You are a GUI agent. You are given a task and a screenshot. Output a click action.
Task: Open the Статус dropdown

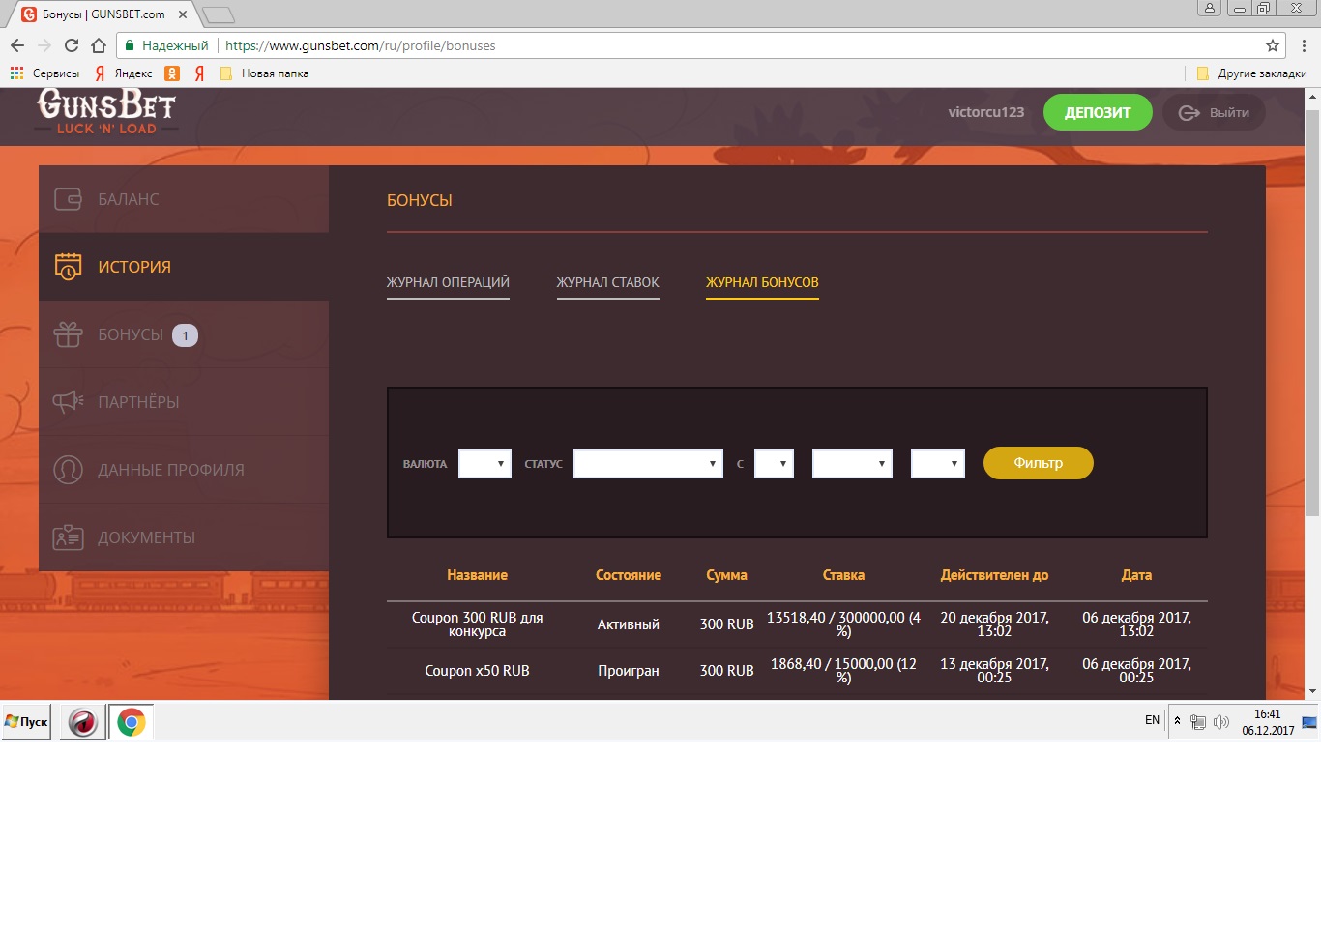coord(648,464)
